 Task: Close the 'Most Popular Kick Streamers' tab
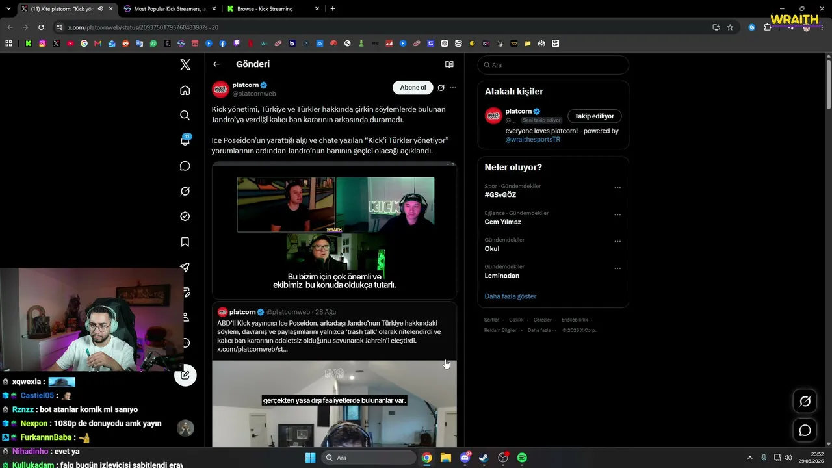click(214, 9)
